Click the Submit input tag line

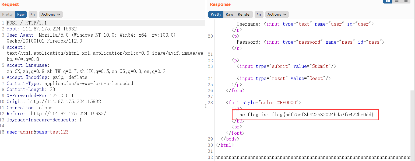coord(287,66)
